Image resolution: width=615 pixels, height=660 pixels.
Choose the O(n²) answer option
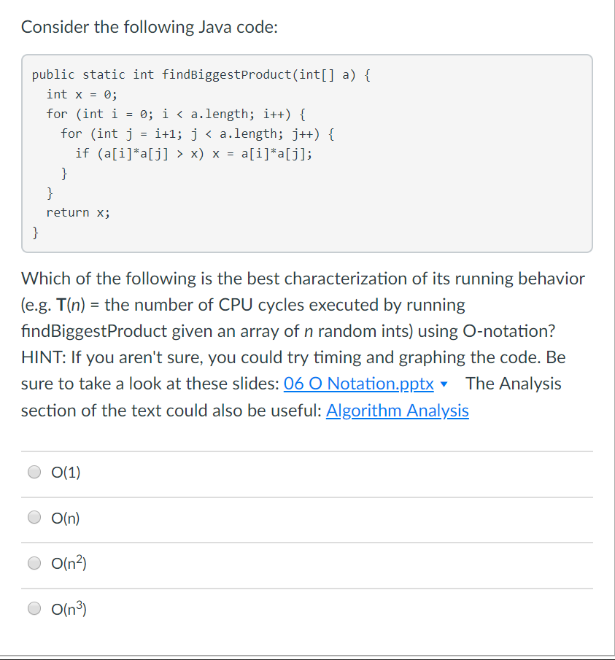pos(34,563)
